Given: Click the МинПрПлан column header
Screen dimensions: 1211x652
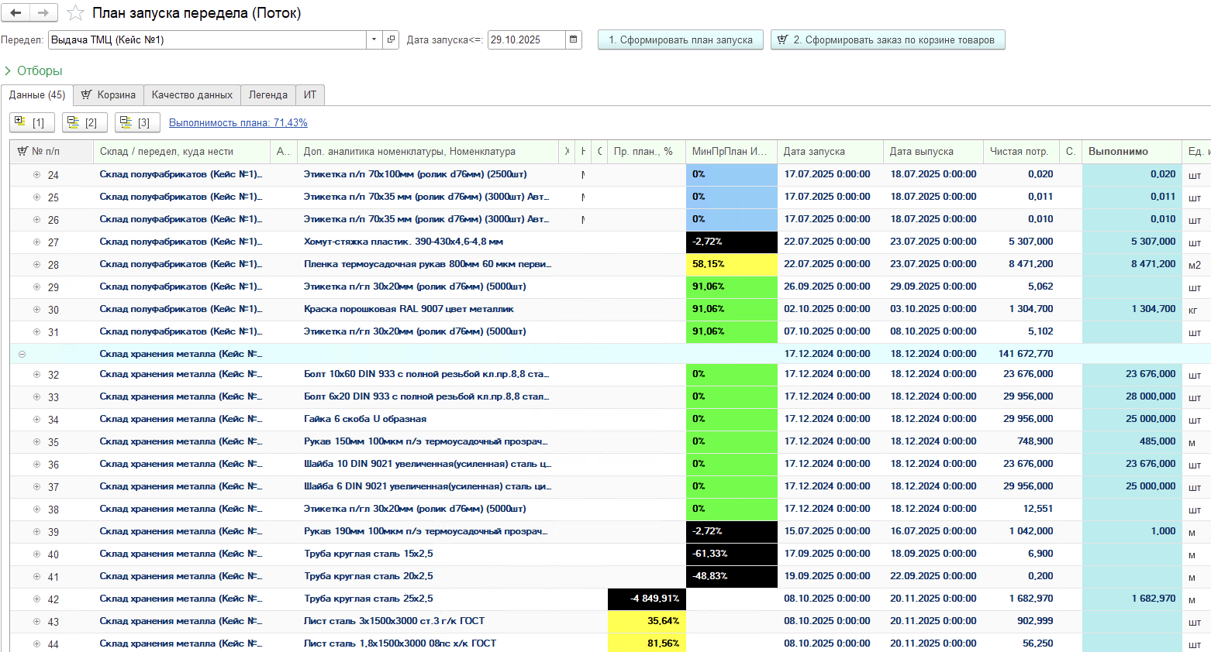Looking at the screenshot, I should click(x=731, y=152).
